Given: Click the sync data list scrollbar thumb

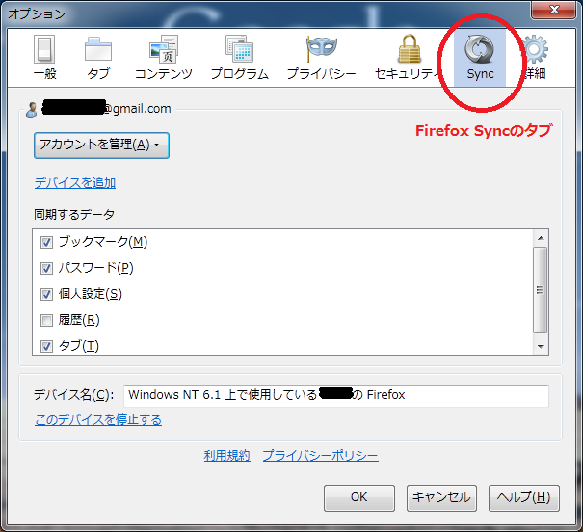Looking at the screenshot, I should point(541,290).
